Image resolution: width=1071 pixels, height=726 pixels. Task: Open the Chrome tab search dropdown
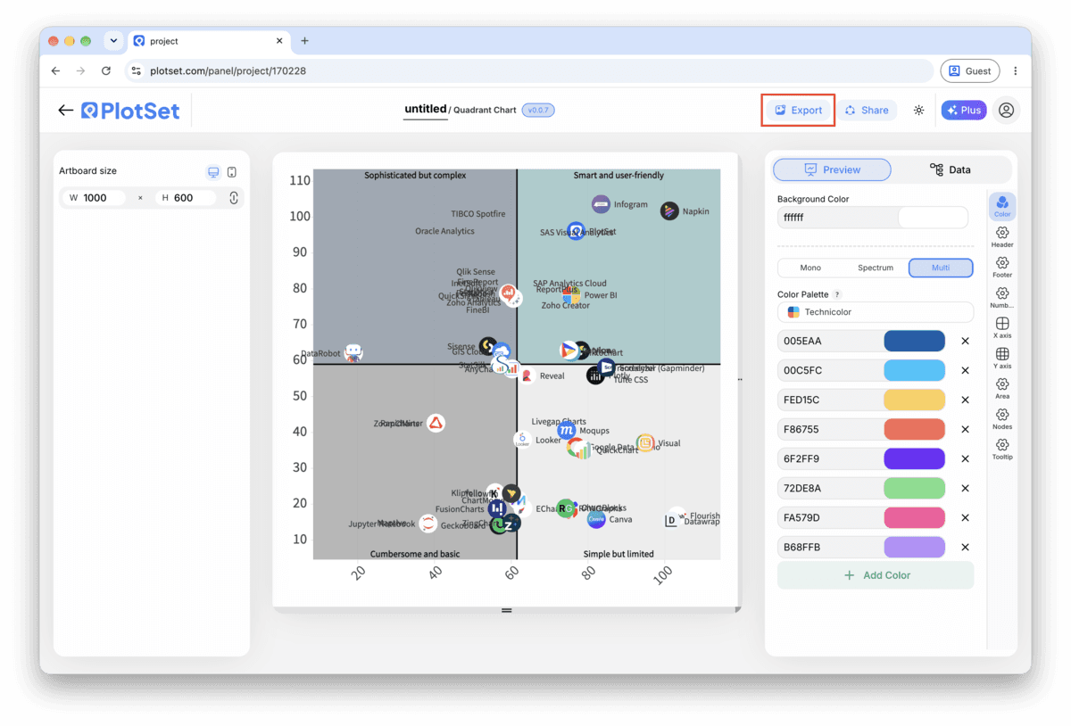[113, 41]
